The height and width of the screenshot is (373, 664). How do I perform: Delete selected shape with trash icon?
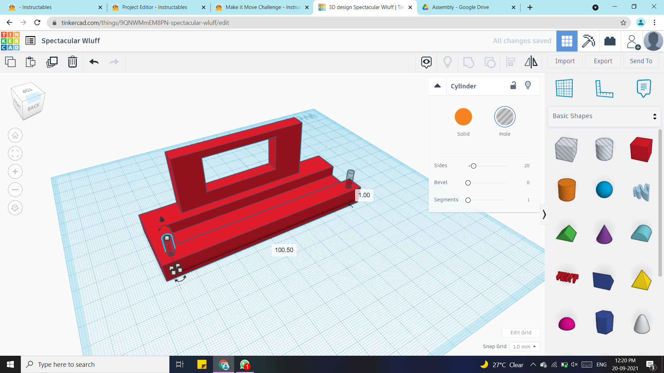point(73,62)
